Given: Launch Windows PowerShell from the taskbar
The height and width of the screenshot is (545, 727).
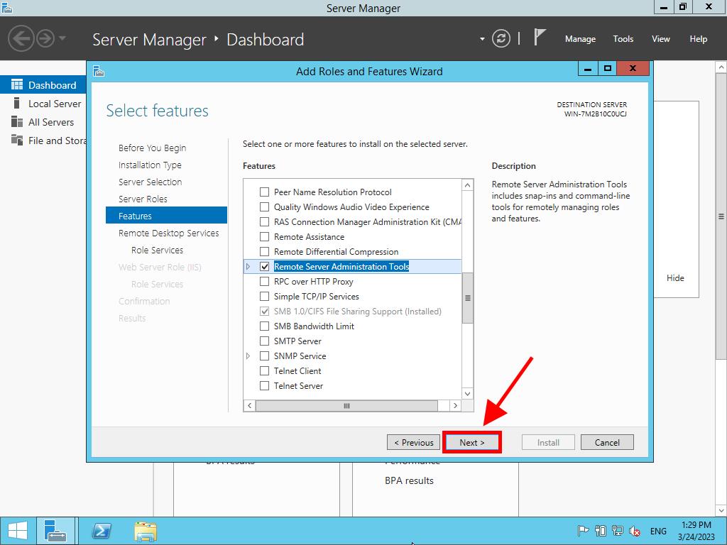Looking at the screenshot, I should coord(102,531).
